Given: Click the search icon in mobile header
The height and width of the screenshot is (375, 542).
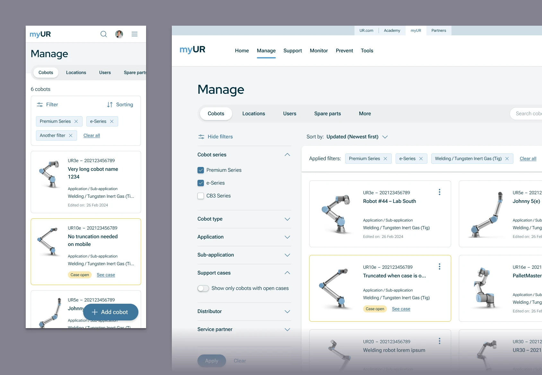Looking at the screenshot, I should (103, 34).
